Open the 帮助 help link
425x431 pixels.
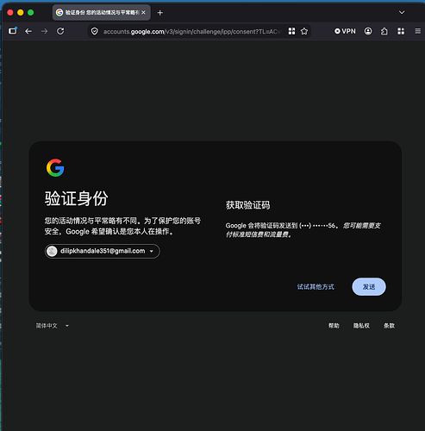[x=334, y=326]
